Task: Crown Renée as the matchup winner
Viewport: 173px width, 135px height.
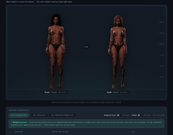Action: click(x=56, y=52)
